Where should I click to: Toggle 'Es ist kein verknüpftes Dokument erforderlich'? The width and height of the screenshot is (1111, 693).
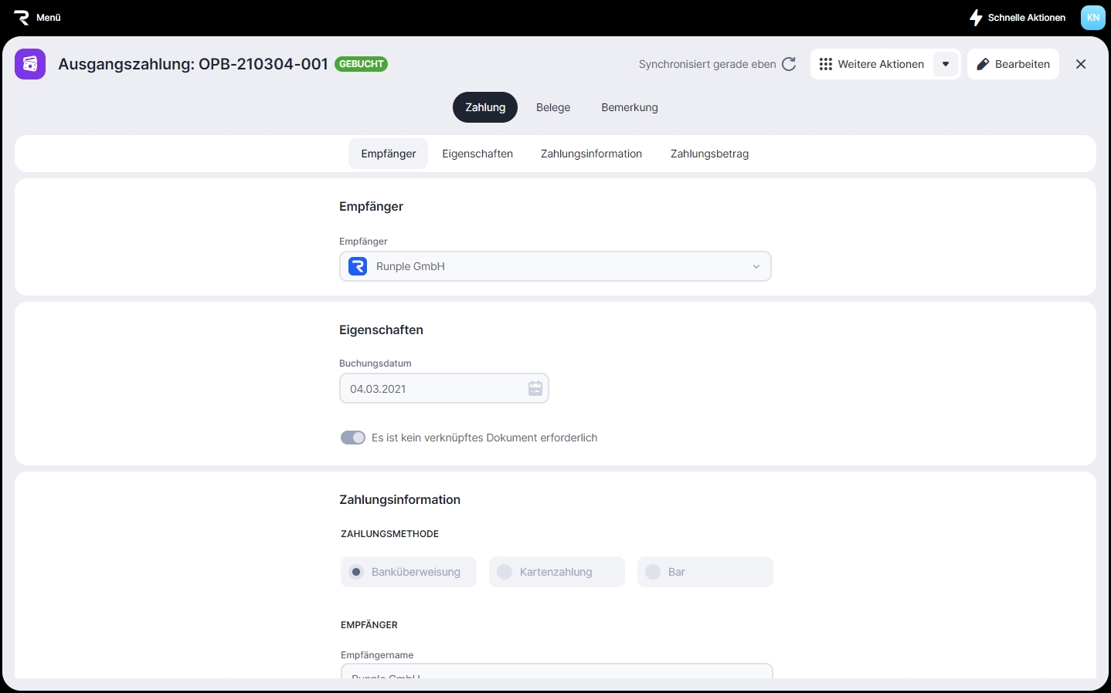click(x=353, y=438)
